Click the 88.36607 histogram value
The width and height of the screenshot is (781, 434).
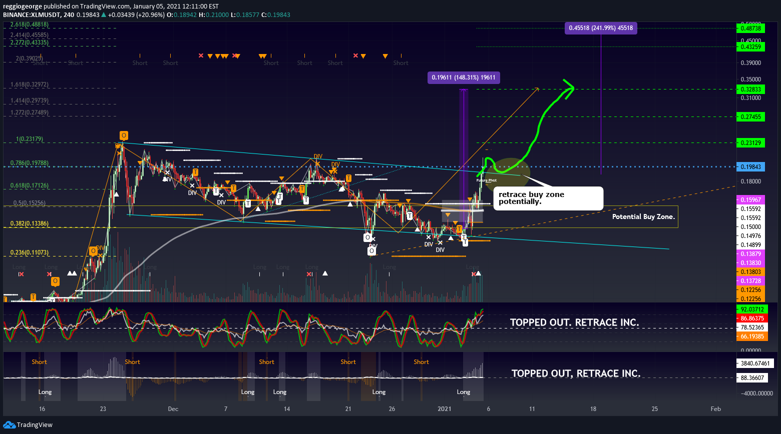(753, 378)
